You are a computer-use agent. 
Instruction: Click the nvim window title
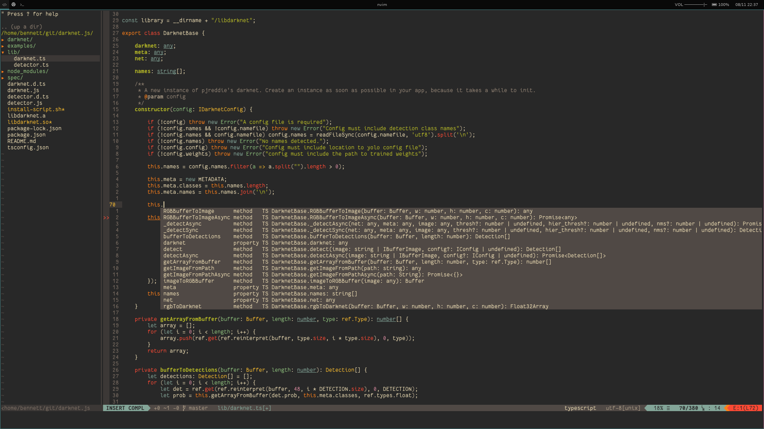pyautogui.click(x=382, y=5)
